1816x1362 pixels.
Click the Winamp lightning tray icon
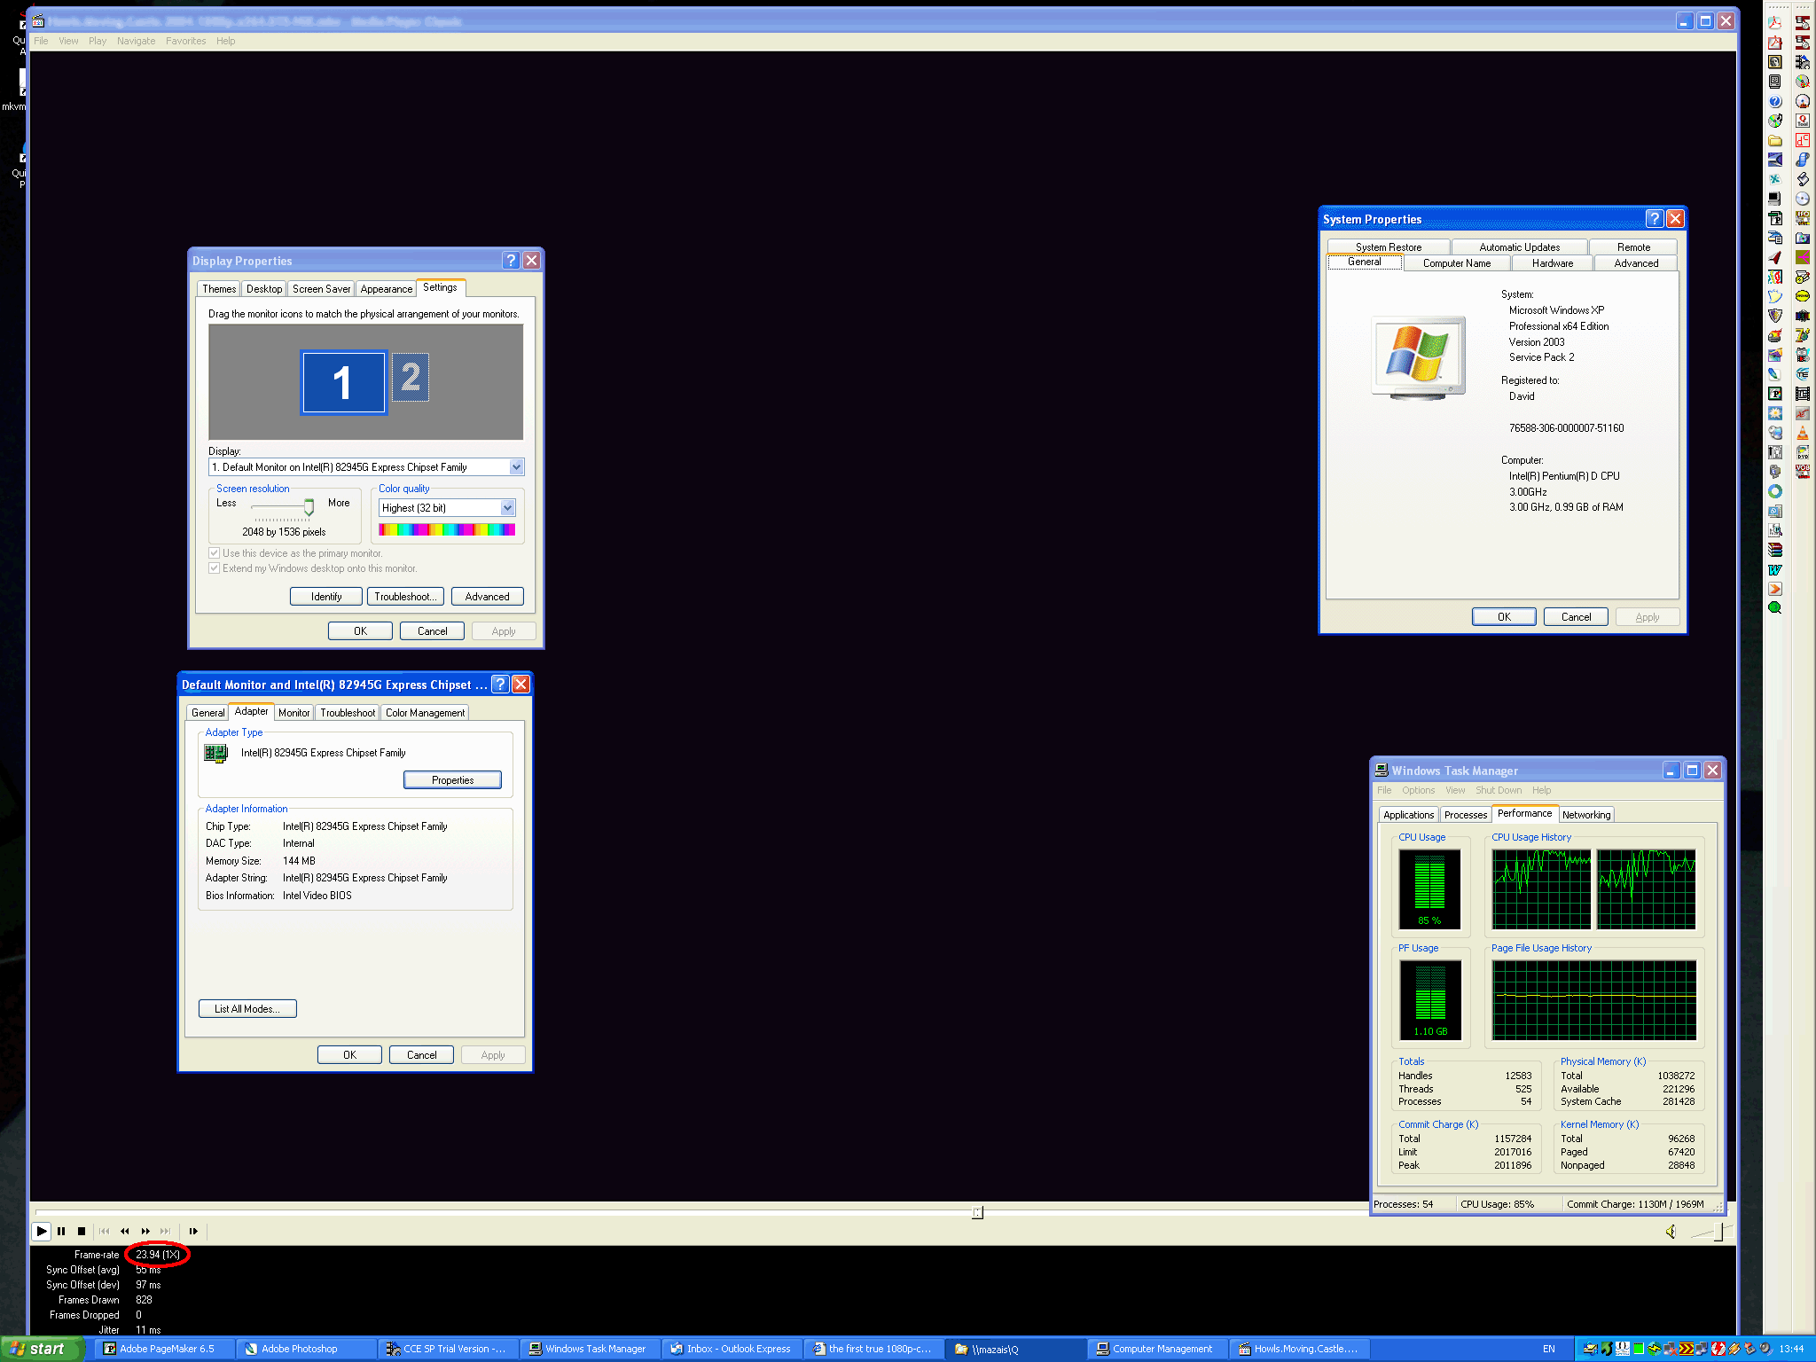1734,1349
